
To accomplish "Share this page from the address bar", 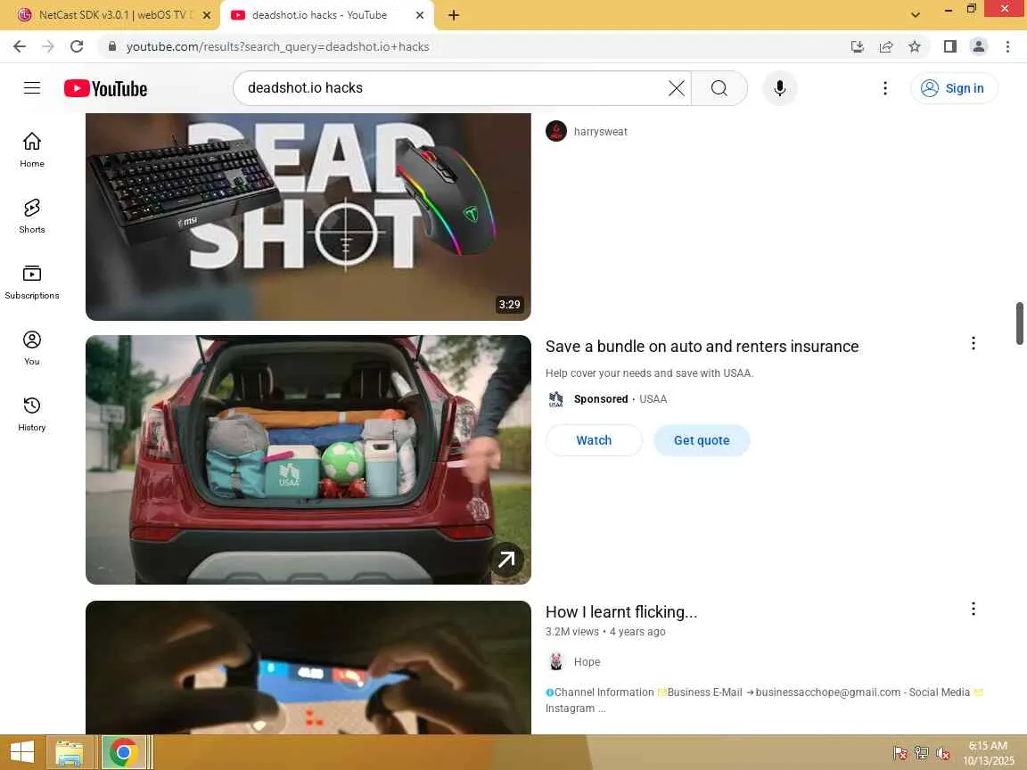I will coord(885,46).
